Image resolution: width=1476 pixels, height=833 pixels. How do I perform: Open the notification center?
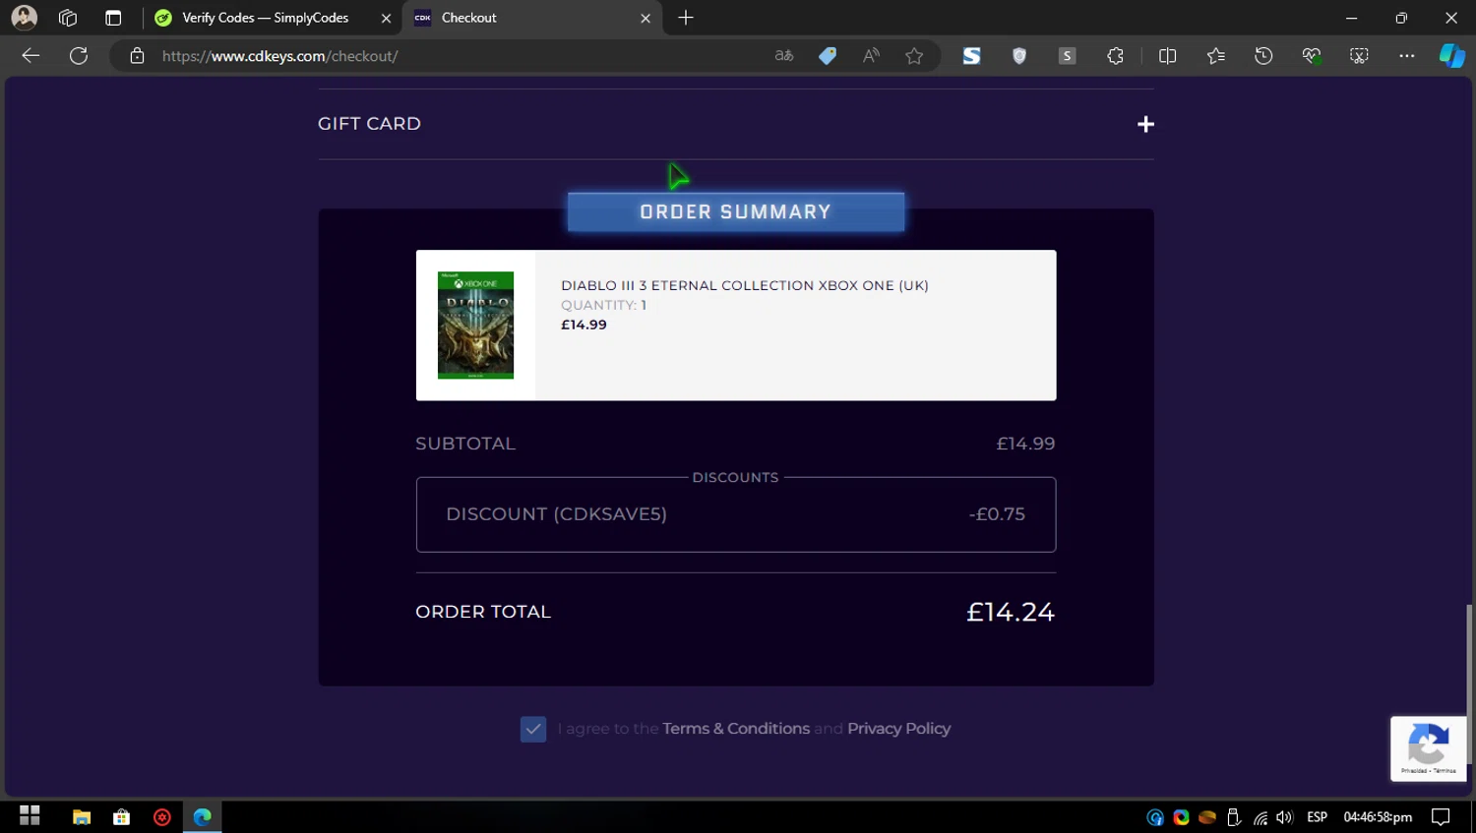click(1441, 817)
